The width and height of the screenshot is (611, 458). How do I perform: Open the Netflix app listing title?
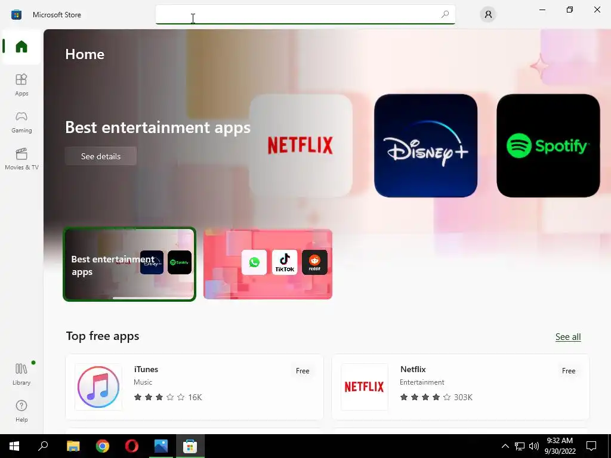pyautogui.click(x=413, y=369)
